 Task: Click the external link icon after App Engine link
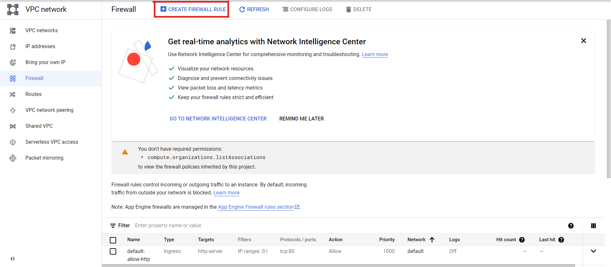point(297,207)
